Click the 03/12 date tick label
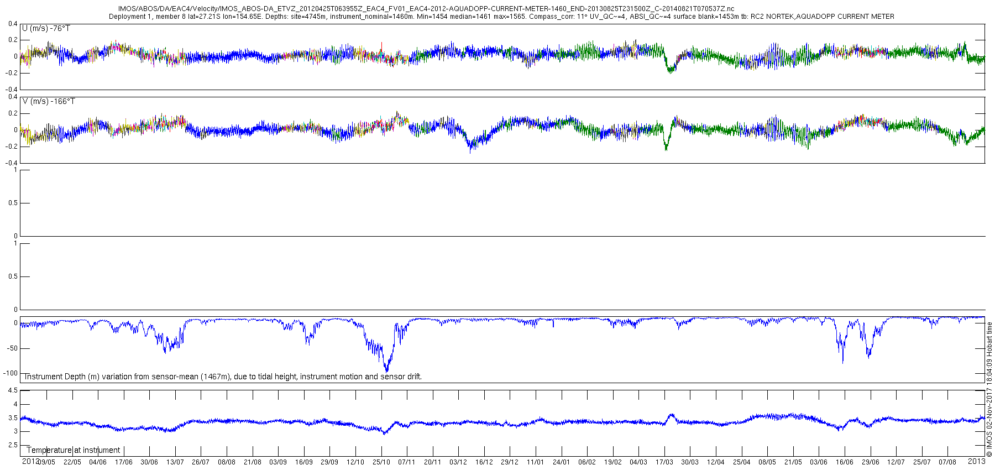Image resolution: width=995 pixels, height=470 pixels. (x=458, y=462)
